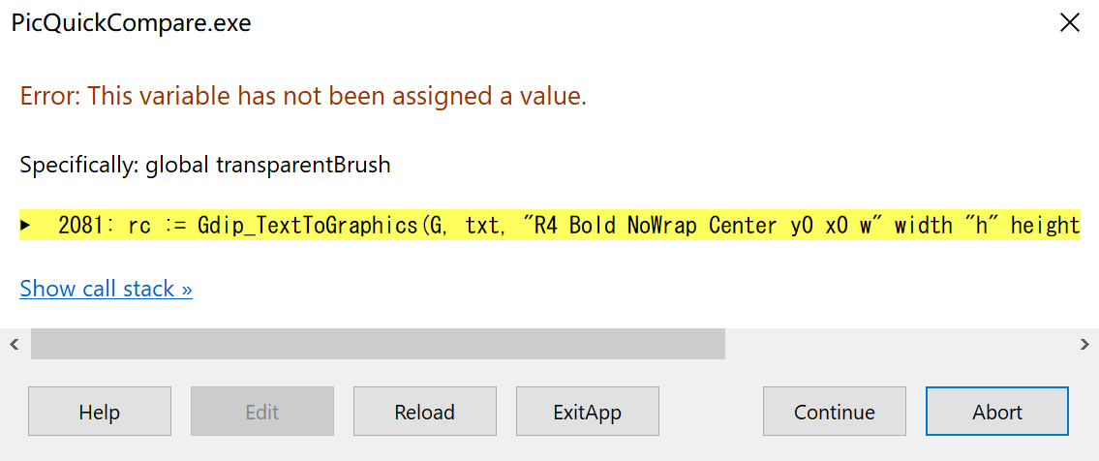Abort the current thread
Viewport: 1099px width, 461px height.
(x=997, y=412)
